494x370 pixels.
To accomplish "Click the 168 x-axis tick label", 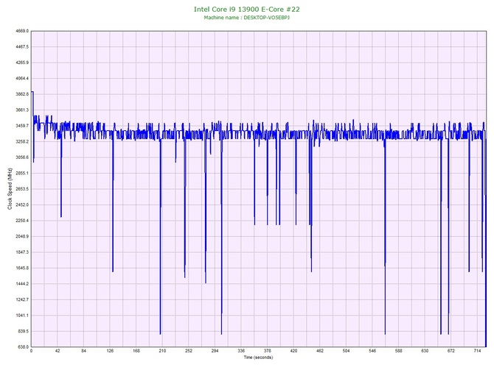I will (136, 351).
